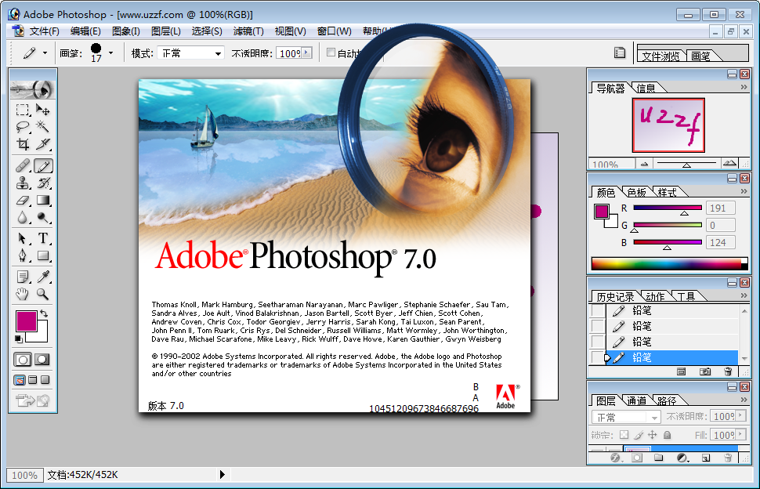Click the navigator zoom out button
The width and height of the screenshot is (760, 489).
coord(644,165)
